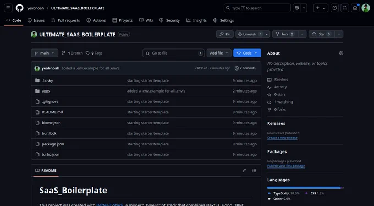Select the README tab in file viewer

pyautogui.click(x=46, y=170)
